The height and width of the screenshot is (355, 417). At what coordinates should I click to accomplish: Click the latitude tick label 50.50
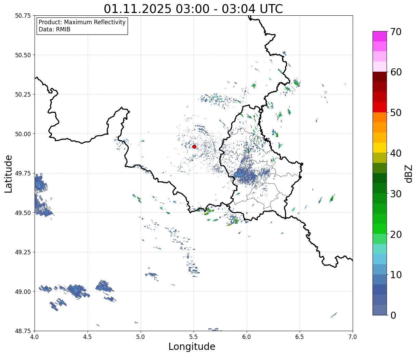click(x=23, y=55)
